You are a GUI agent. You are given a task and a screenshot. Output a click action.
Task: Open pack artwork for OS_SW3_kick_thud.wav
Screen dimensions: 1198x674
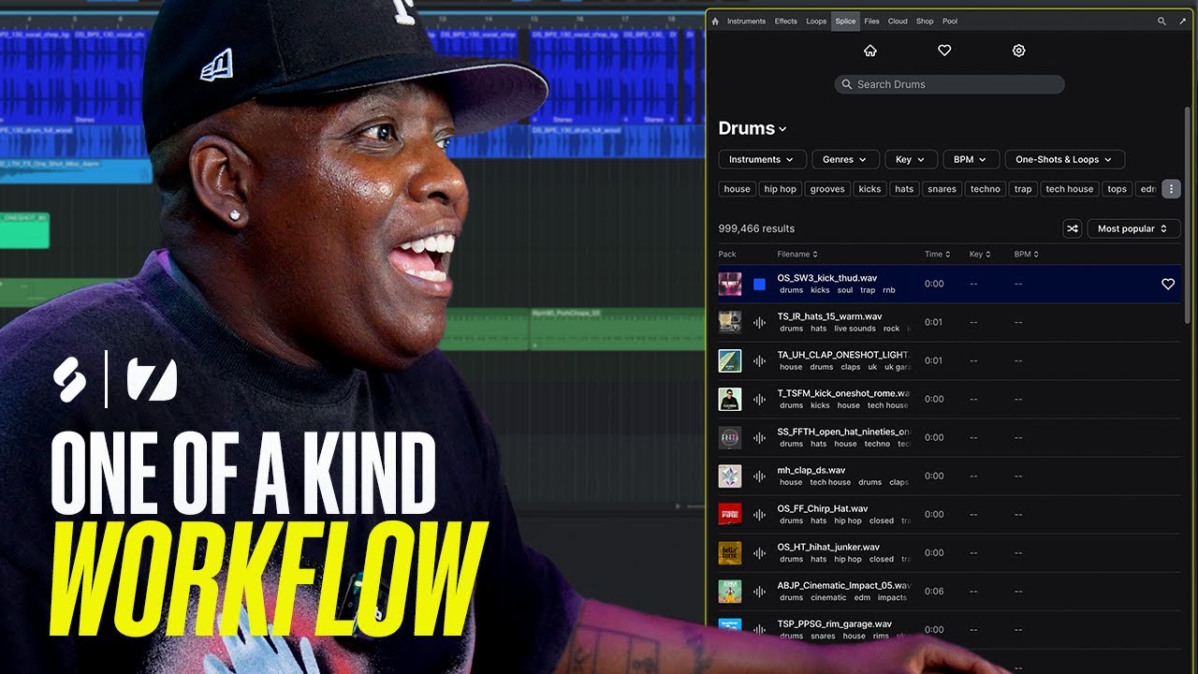[730, 284]
